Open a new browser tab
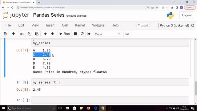Image resolution: width=197 pixels, height=111 pixels. click(x=39, y=2)
